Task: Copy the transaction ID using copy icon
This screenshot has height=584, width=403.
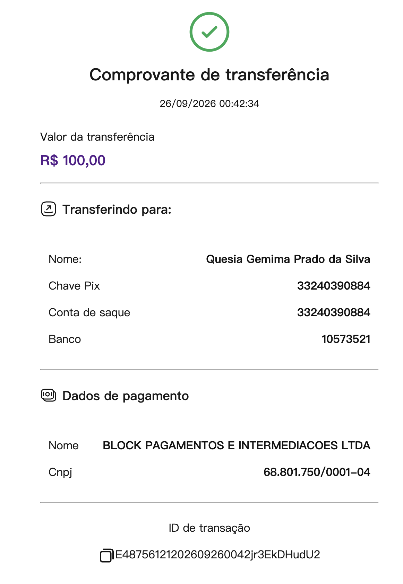Action: [106, 555]
